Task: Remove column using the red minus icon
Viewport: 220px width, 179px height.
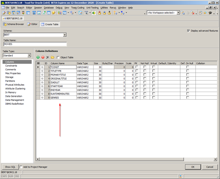Action: tap(43, 57)
